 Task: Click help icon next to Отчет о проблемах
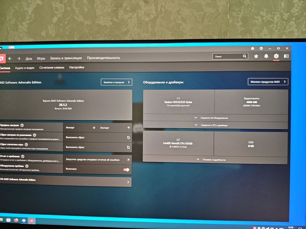(x=23, y=156)
